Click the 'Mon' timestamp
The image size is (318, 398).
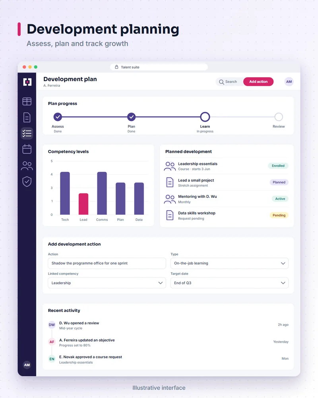coord(285,359)
